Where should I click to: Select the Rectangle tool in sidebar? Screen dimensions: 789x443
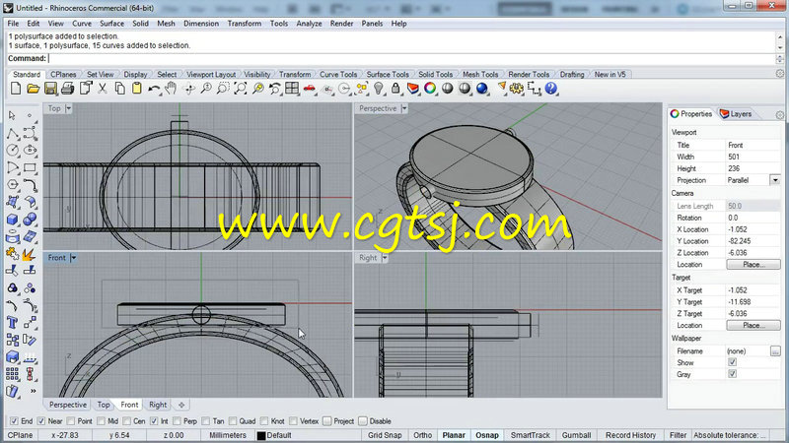pos(30,167)
